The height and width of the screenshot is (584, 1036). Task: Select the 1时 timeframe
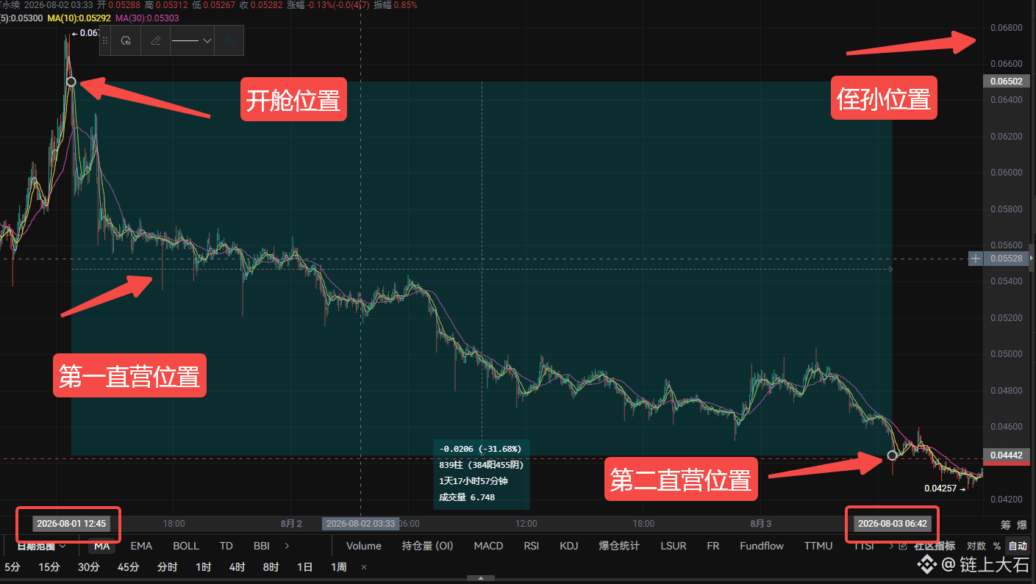pos(204,567)
